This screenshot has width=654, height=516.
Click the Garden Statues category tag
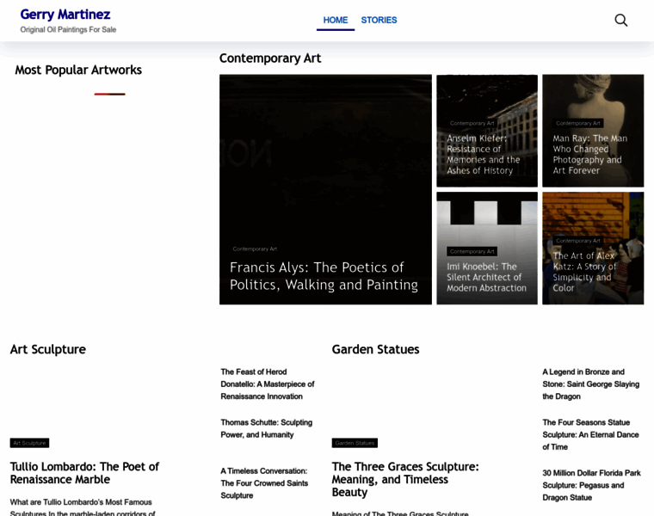coord(355,443)
